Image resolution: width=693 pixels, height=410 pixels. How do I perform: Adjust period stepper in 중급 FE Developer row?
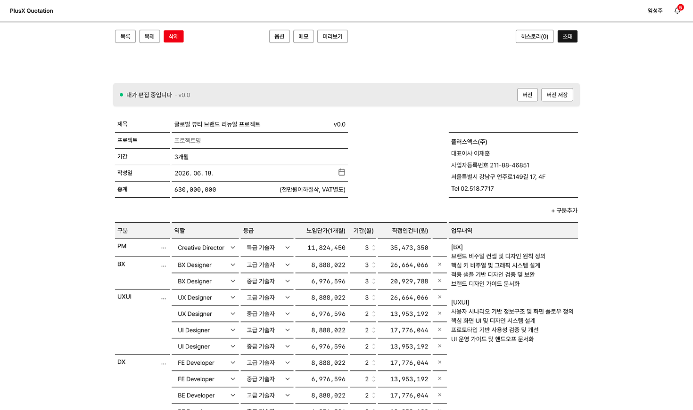(x=374, y=379)
